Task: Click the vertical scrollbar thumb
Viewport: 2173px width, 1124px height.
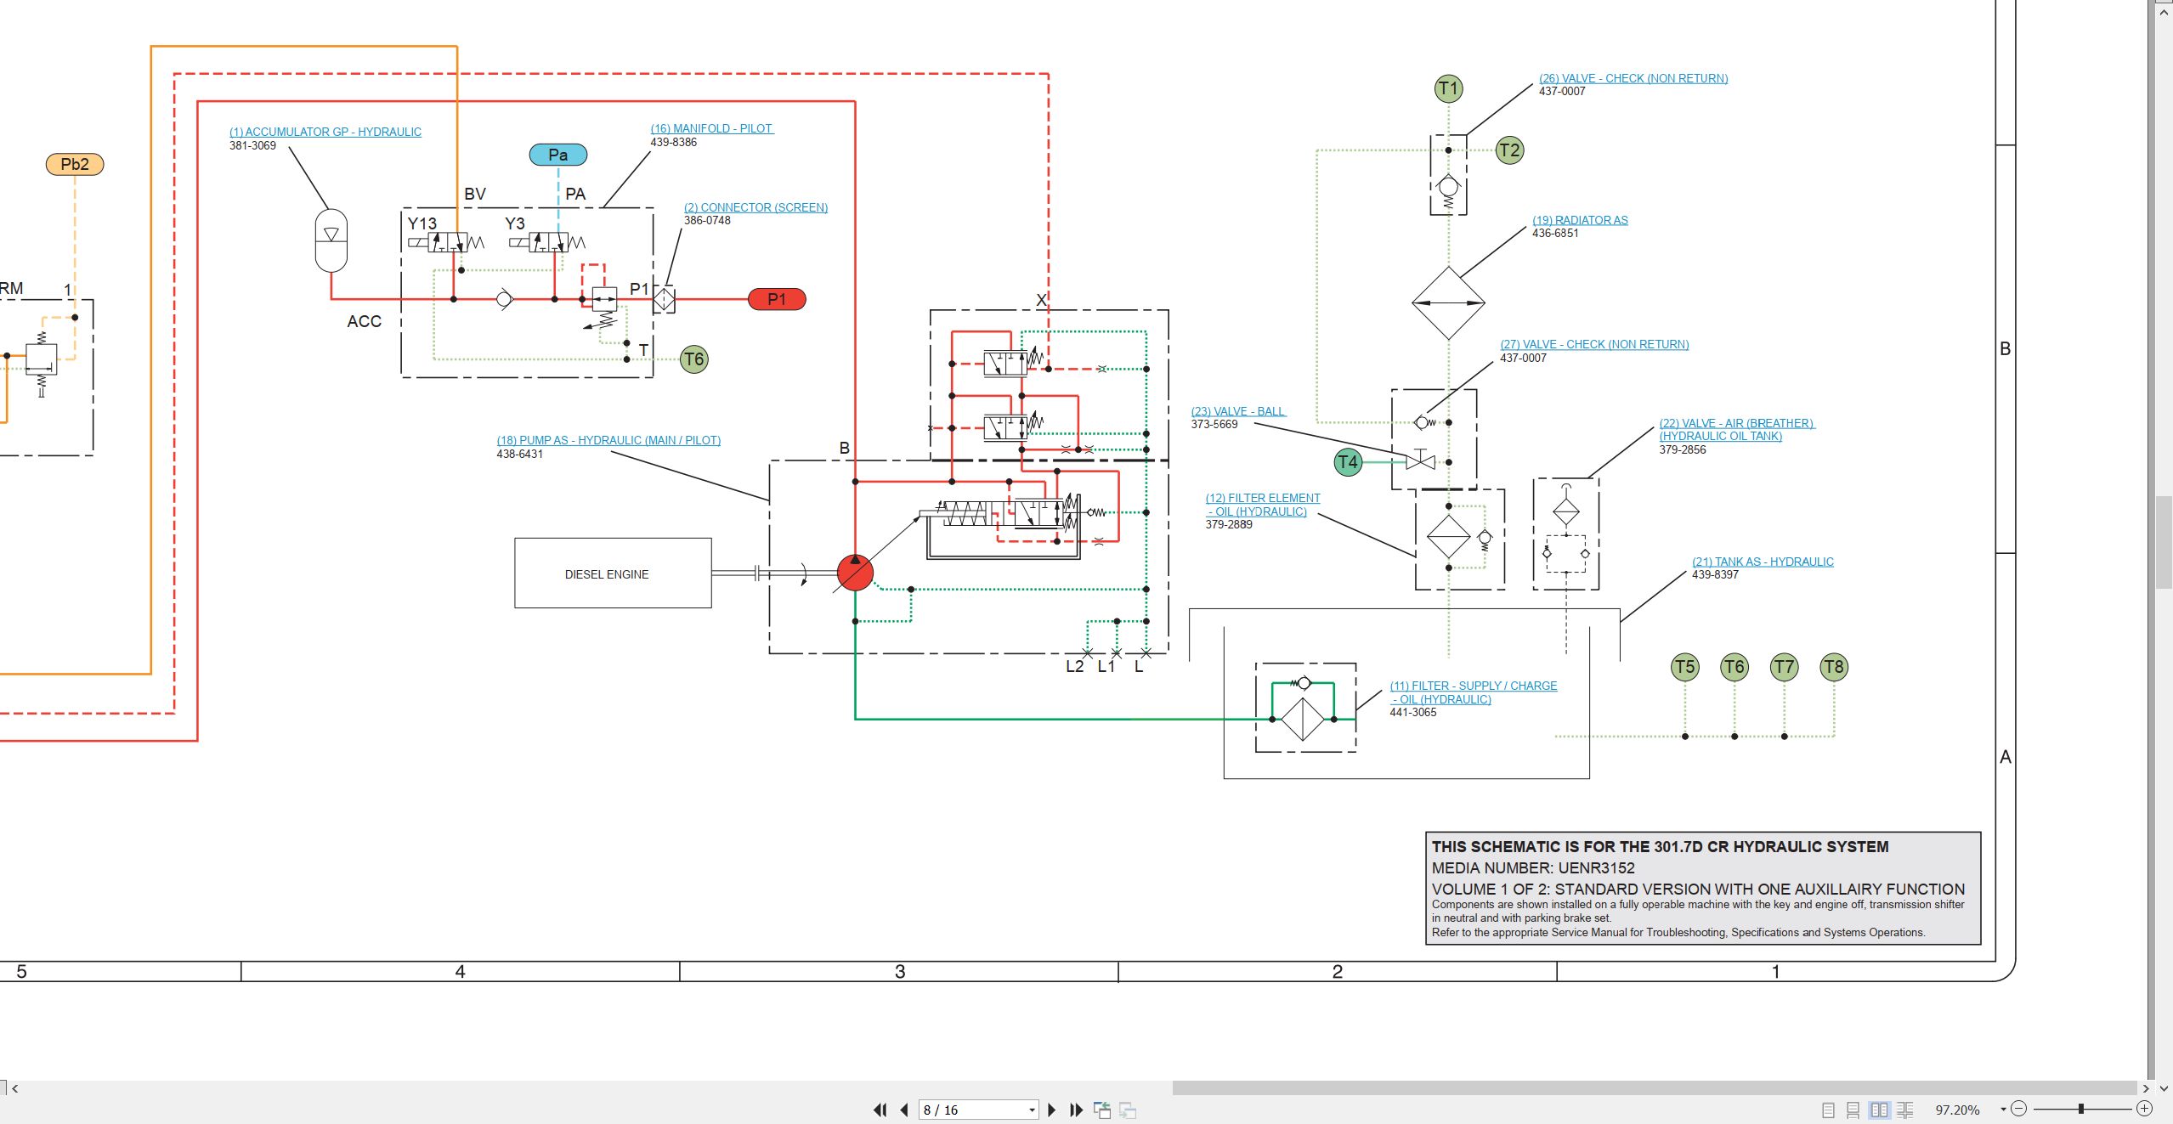Action: point(2164,541)
